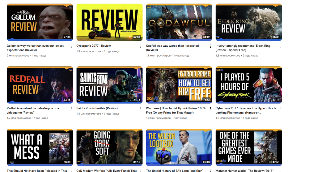Play 'The Wilson Lootbox' video thumbnail
309x172 pixels.
coord(179,147)
